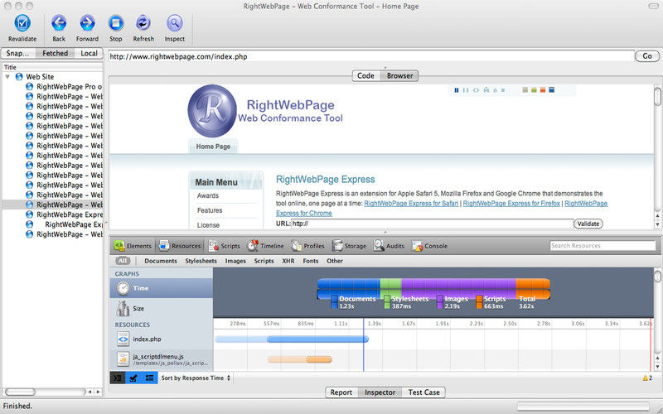
Task: Filter resources to Stylesheets
Action: click(x=201, y=261)
